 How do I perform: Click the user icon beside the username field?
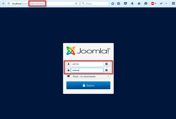[69, 64]
